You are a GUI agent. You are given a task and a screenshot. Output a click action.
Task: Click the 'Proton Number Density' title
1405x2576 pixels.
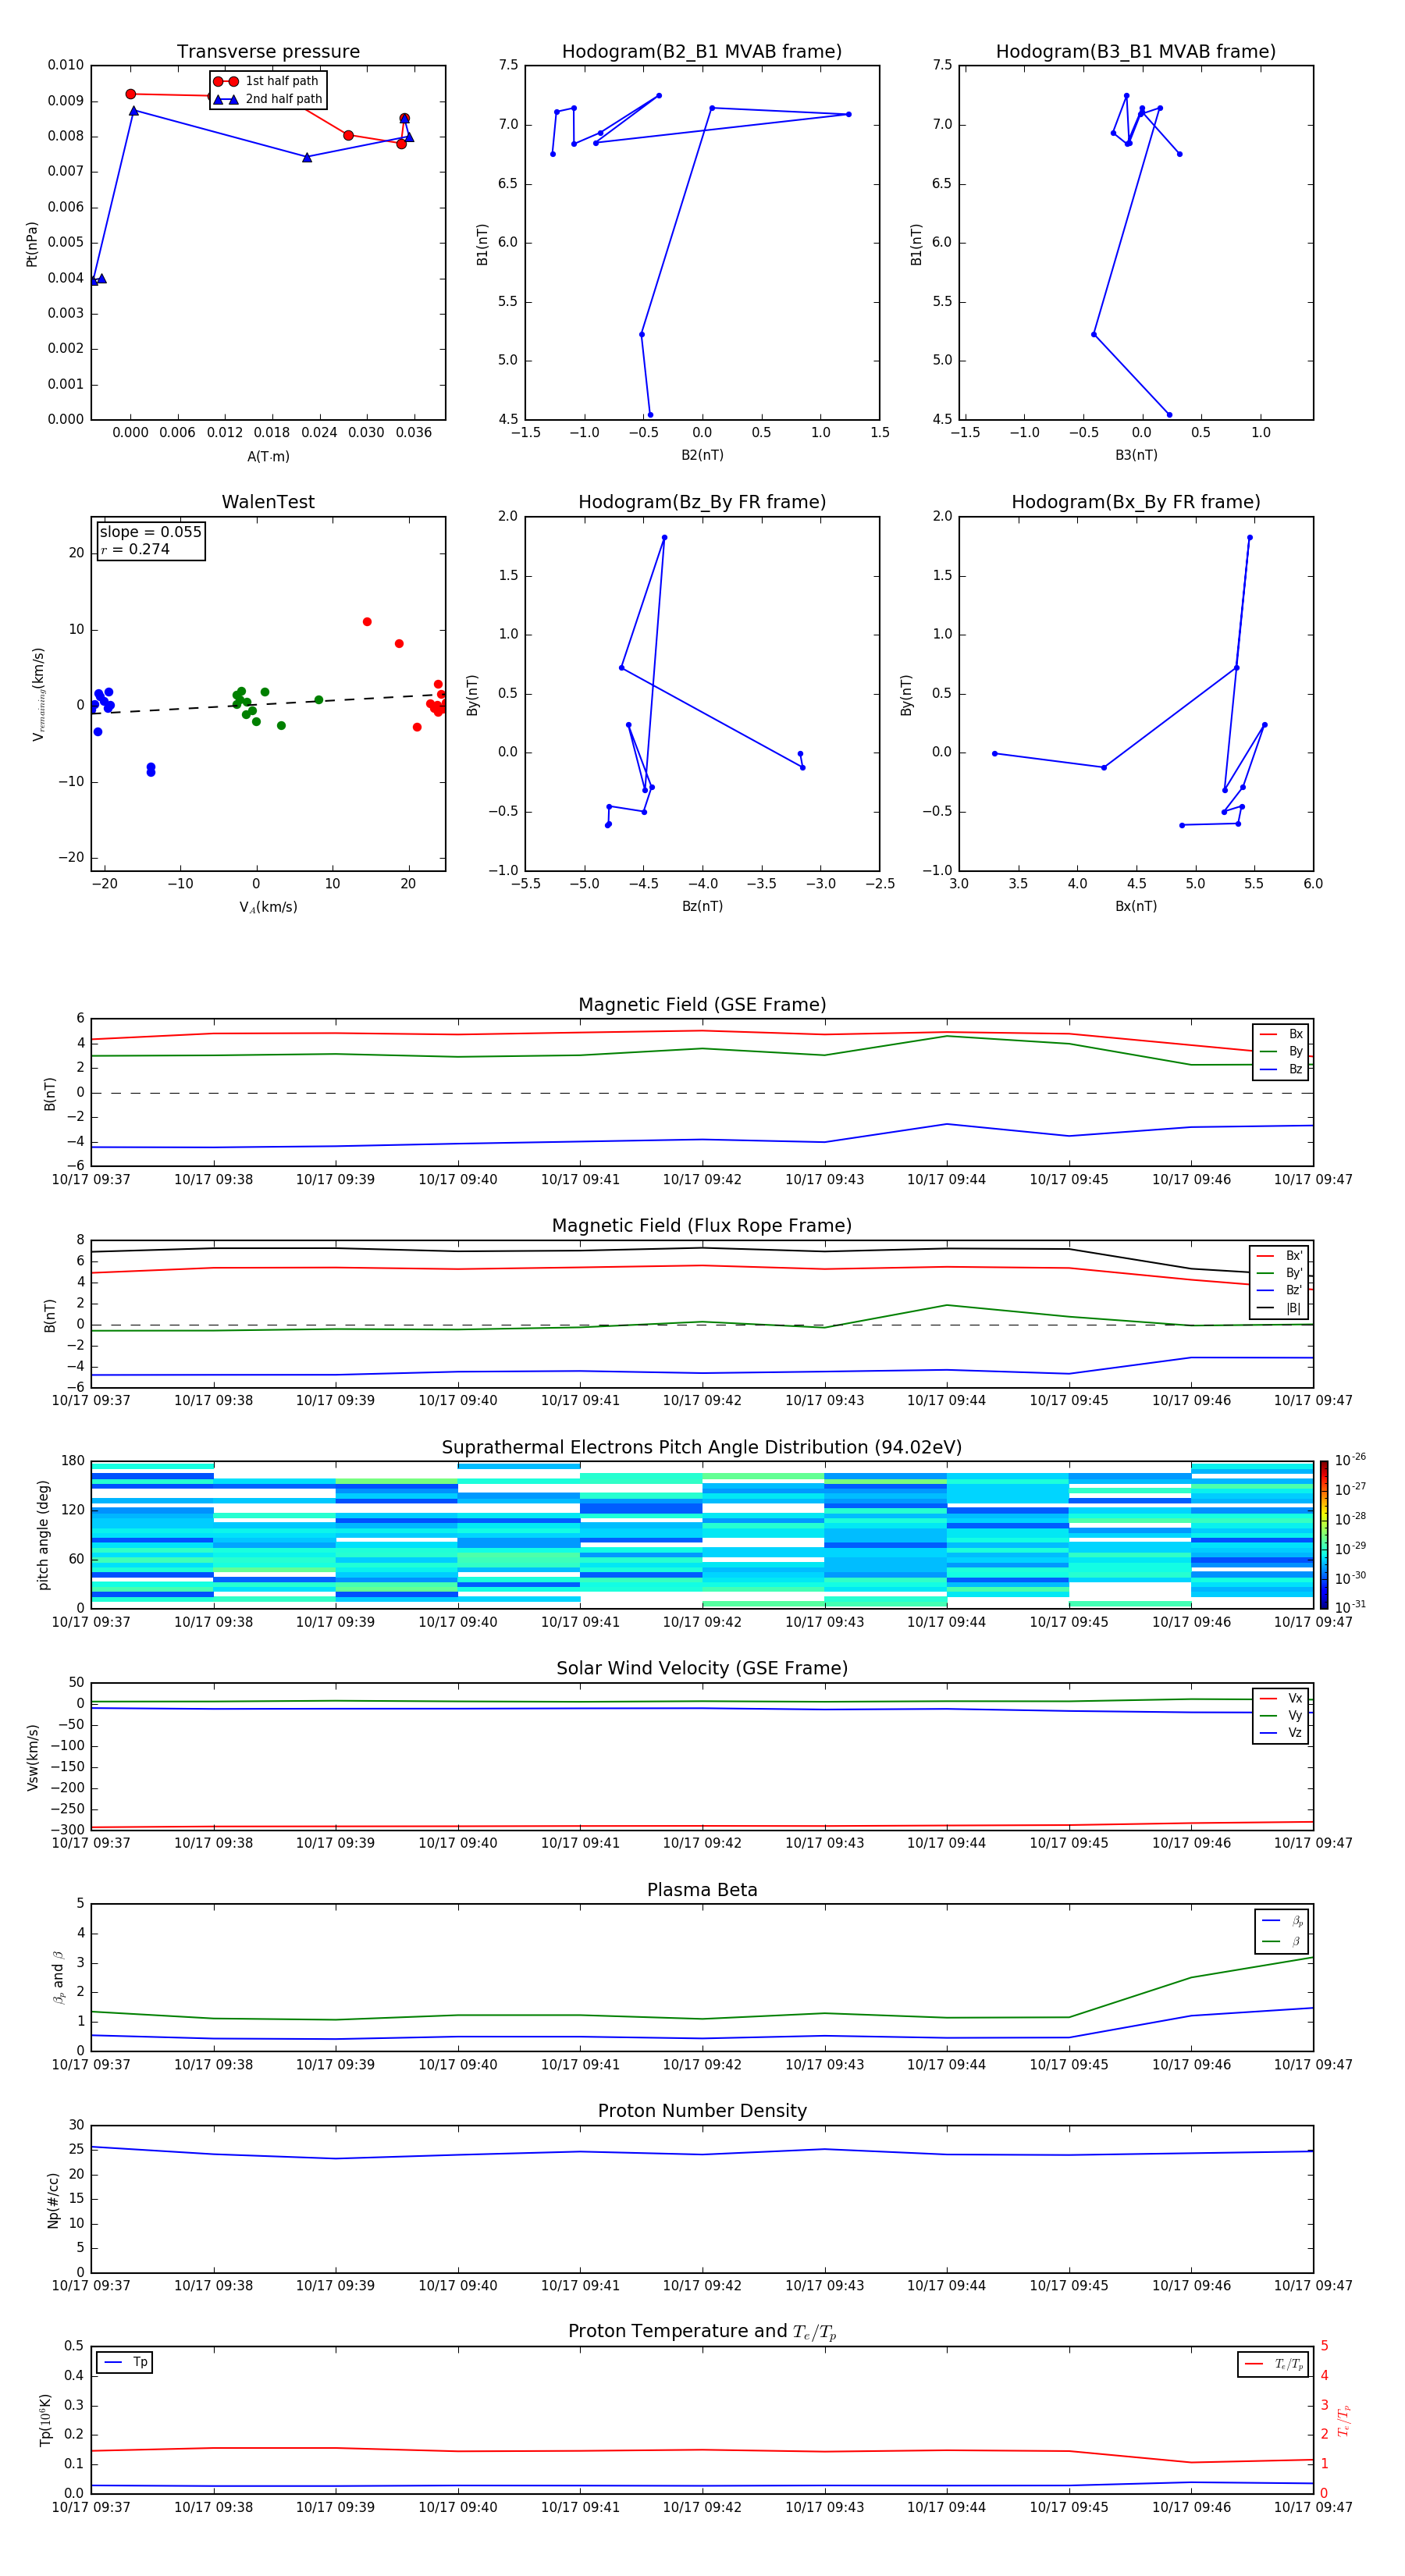(702, 2111)
